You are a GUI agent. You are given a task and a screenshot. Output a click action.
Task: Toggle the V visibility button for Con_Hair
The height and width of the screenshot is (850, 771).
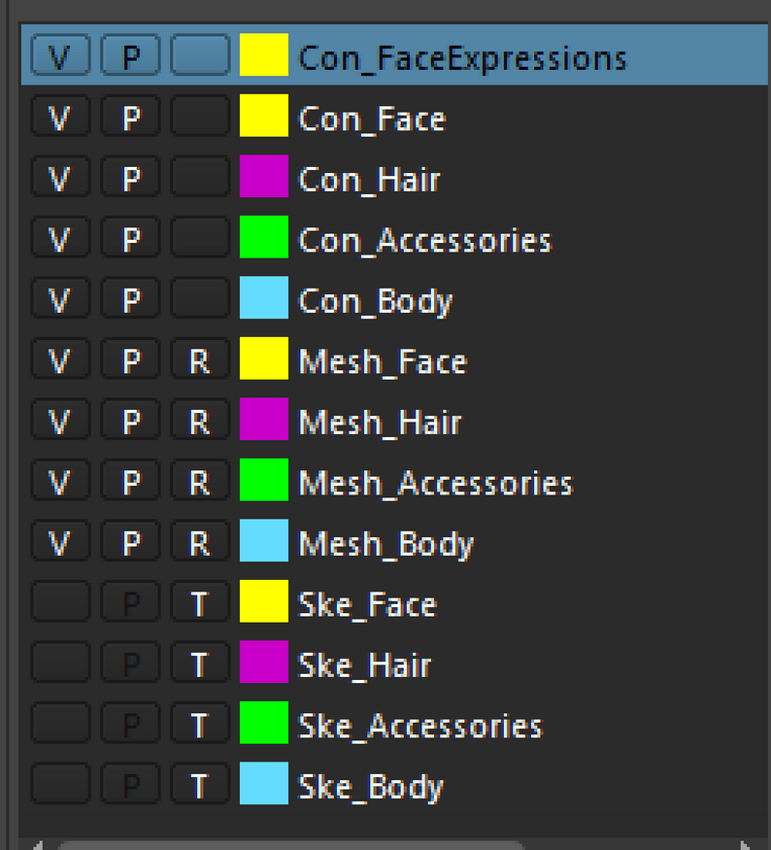(x=60, y=177)
